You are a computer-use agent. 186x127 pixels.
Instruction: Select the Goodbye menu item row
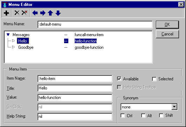[x=61, y=47]
